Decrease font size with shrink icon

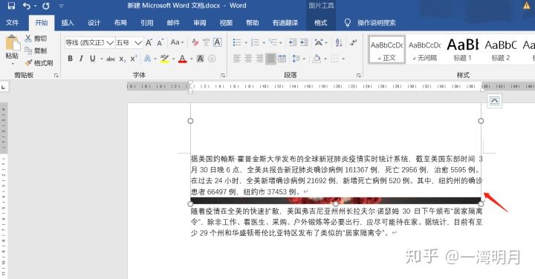[x=160, y=42]
